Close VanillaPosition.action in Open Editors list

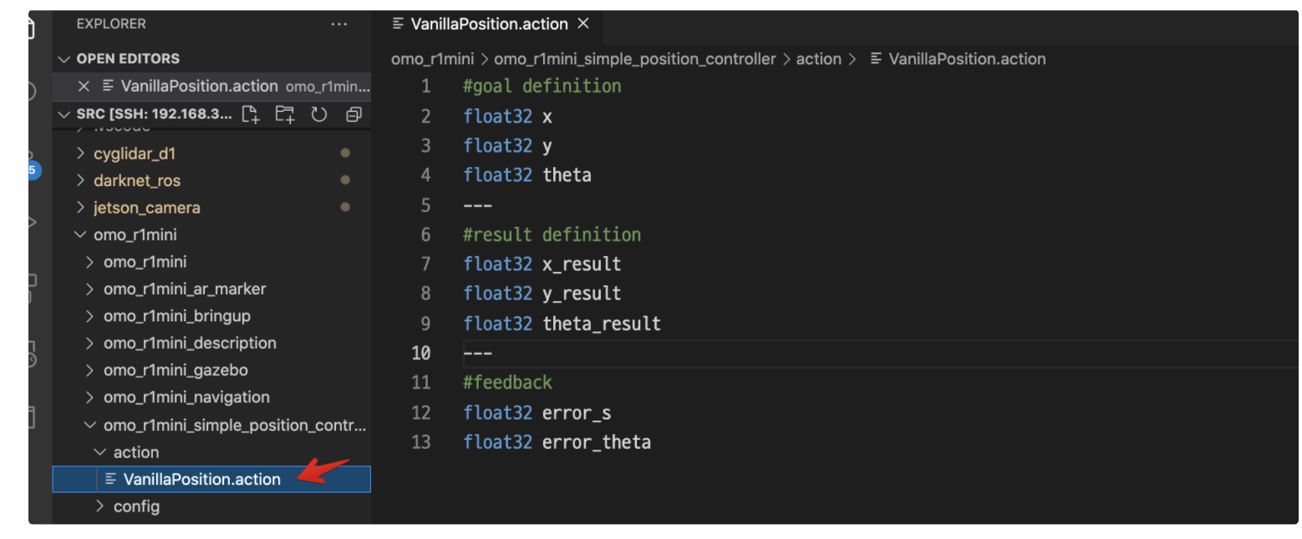click(84, 86)
